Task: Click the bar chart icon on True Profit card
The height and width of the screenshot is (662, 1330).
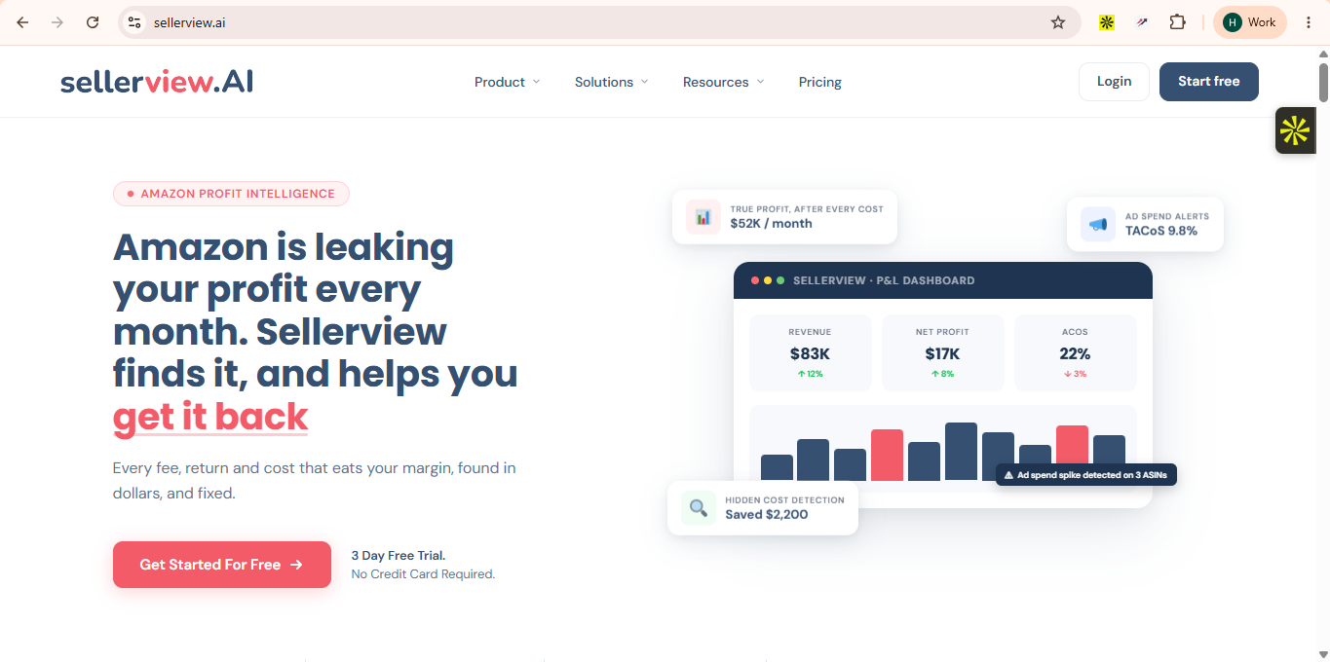Action: (x=703, y=216)
